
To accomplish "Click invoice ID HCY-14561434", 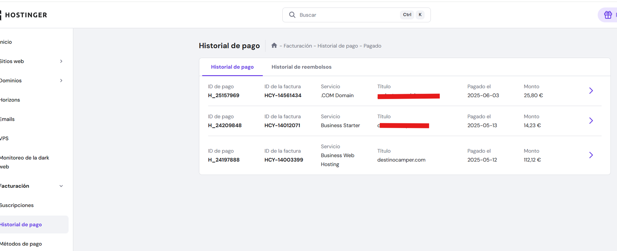I will click(x=283, y=95).
